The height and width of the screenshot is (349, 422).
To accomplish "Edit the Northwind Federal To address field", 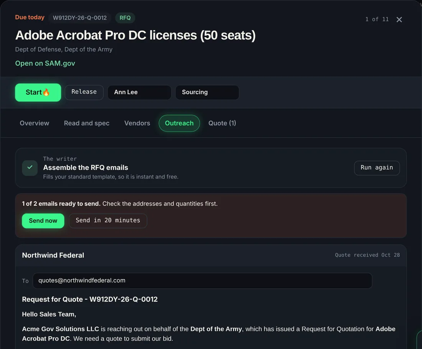I will coord(203,281).
